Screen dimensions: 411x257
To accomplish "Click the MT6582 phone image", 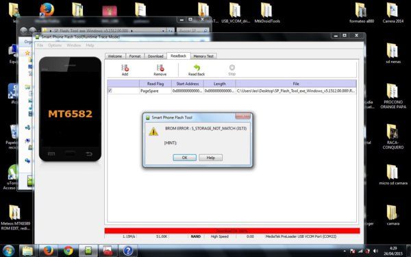I will pyautogui.click(x=71, y=109).
